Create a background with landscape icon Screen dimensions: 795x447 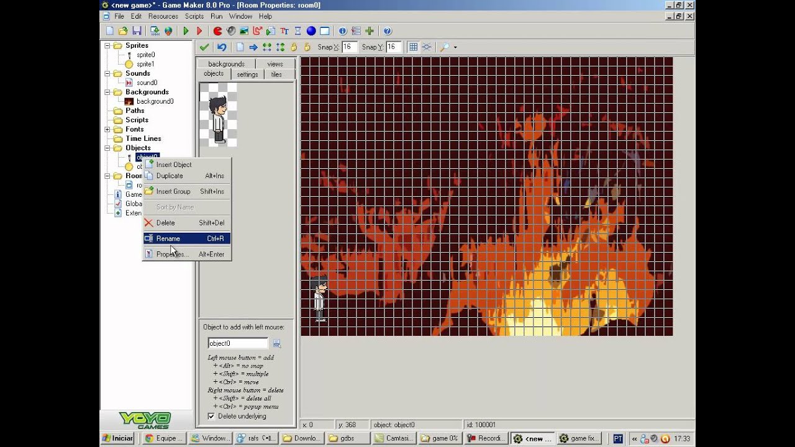click(244, 31)
